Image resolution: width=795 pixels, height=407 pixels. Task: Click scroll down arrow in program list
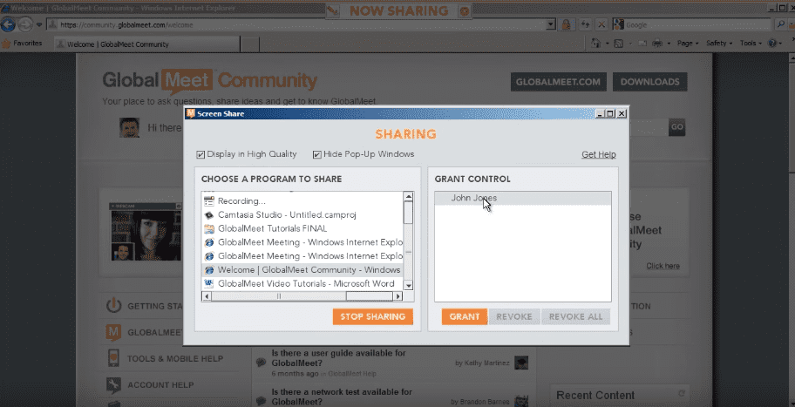(408, 284)
